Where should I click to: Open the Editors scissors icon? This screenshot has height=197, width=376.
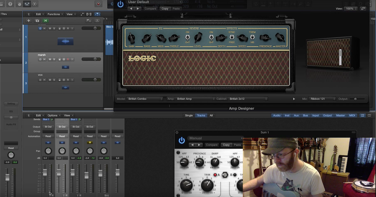point(34,4)
